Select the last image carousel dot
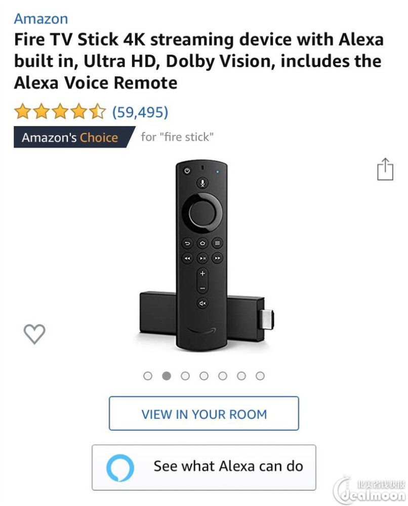The image size is (408, 506). click(260, 376)
